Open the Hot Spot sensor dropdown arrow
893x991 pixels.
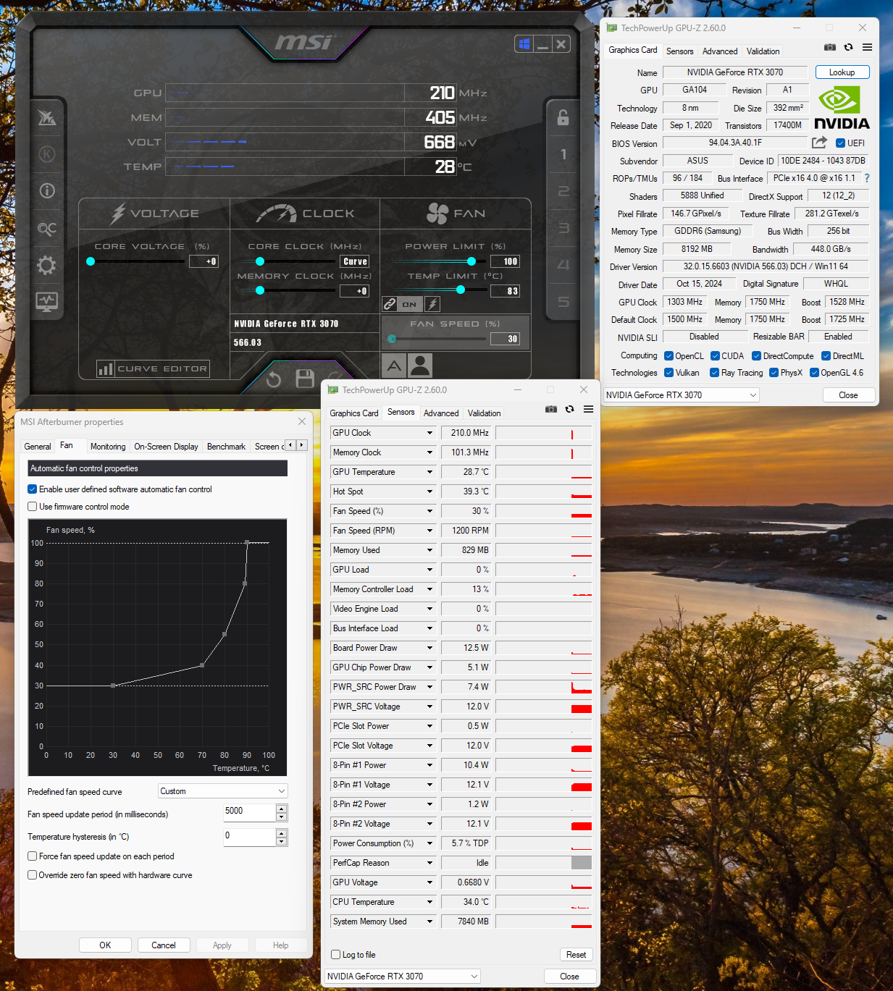pyautogui.click(x=429, y=492)
